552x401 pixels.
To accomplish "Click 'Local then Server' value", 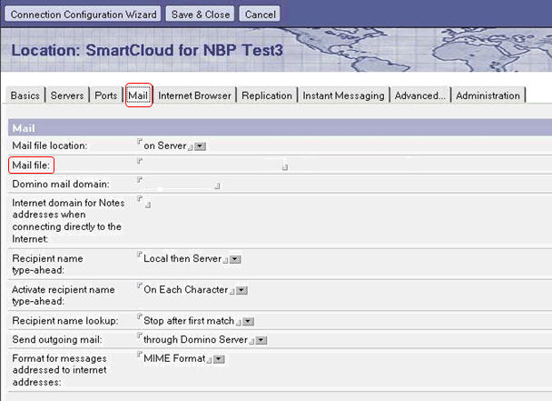I will [182, 258].
